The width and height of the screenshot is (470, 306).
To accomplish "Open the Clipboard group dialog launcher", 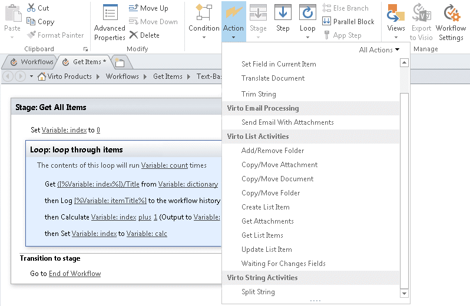I will (86, 49).
